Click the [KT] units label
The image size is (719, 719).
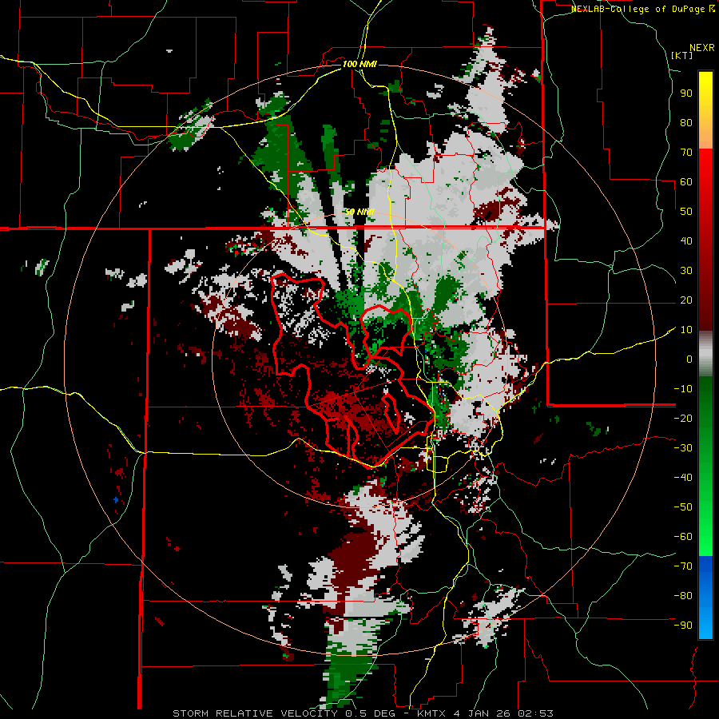tap(681, 55)
